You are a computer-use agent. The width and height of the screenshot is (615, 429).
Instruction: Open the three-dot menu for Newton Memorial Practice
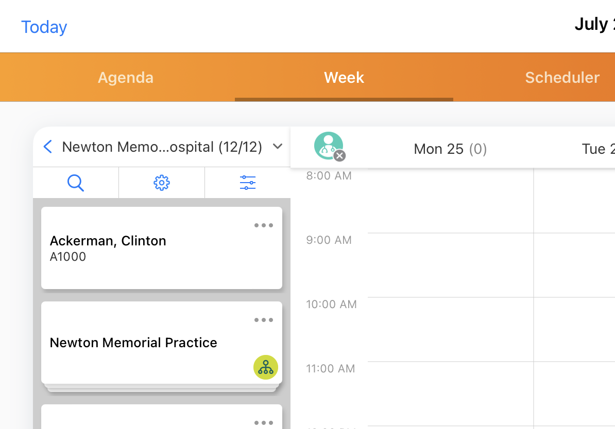[x=264, y=320]
